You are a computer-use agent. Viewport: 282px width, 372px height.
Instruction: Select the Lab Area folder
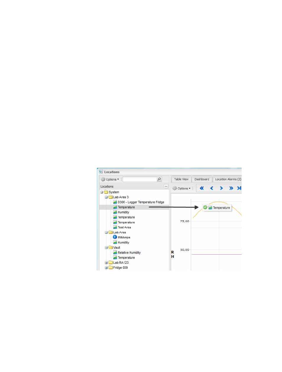point(117,232)
